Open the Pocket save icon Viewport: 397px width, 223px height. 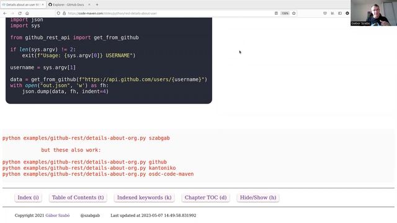click(325, 13)
